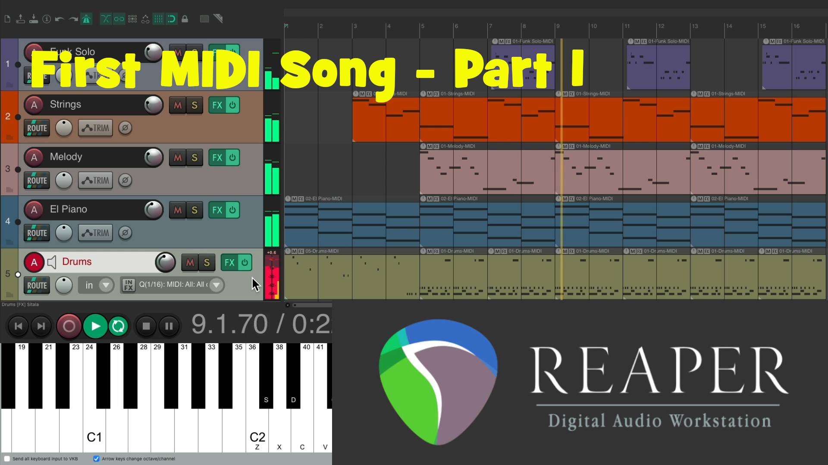Toggle record monitoring speaker on Drums
Screen dimensions: 828x465
pyautogui.click(x=52, y=262)
